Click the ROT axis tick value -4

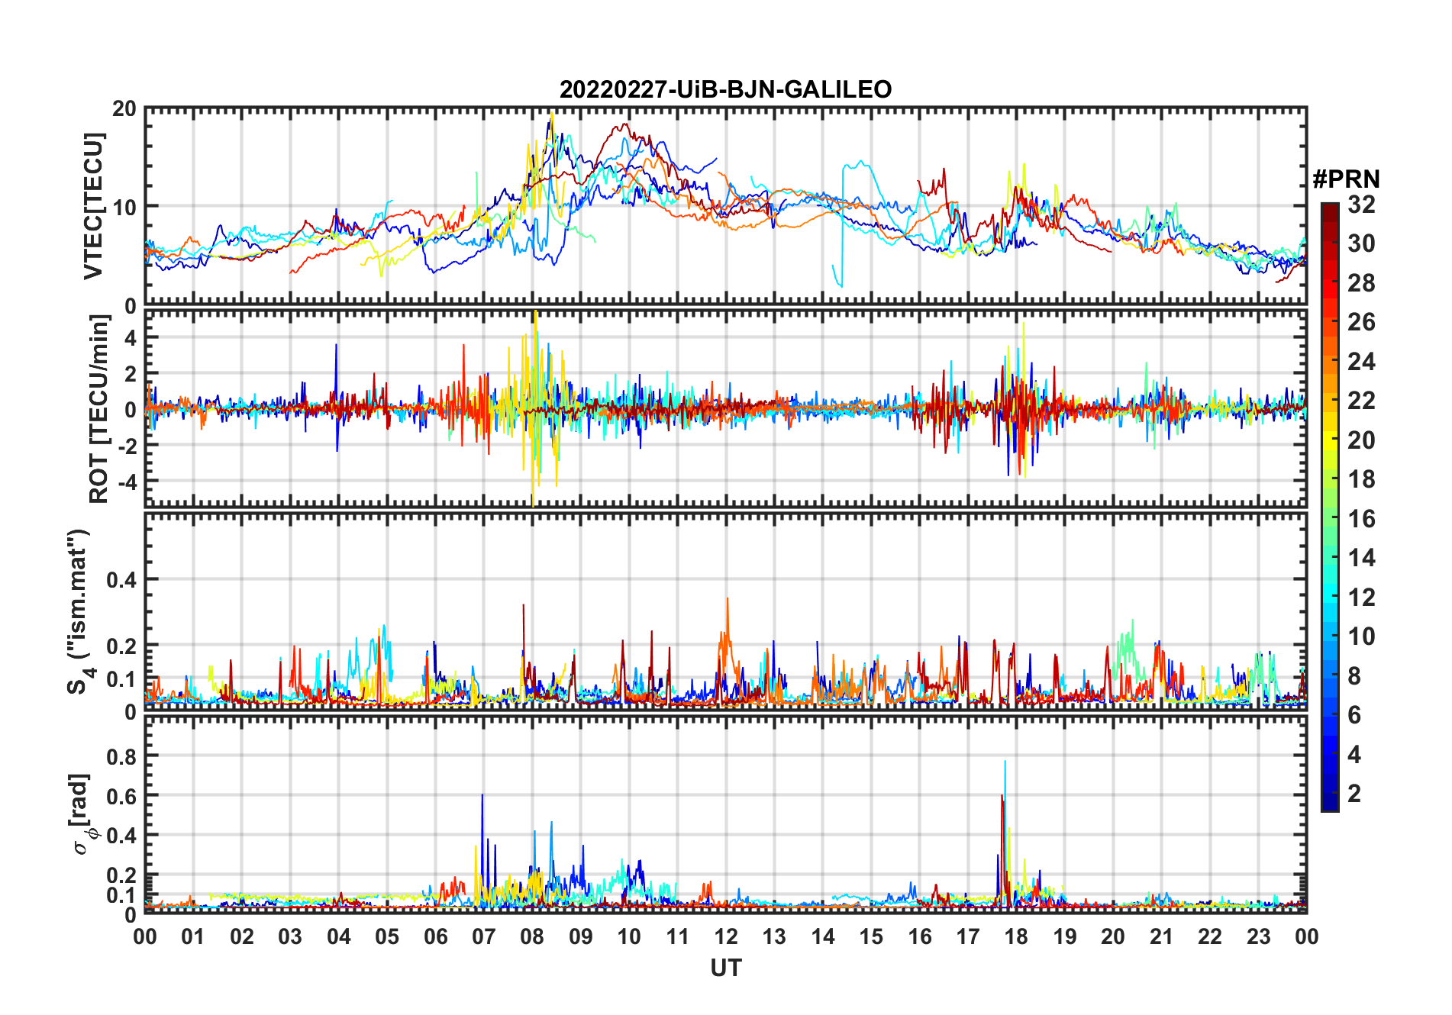point(127,482)
